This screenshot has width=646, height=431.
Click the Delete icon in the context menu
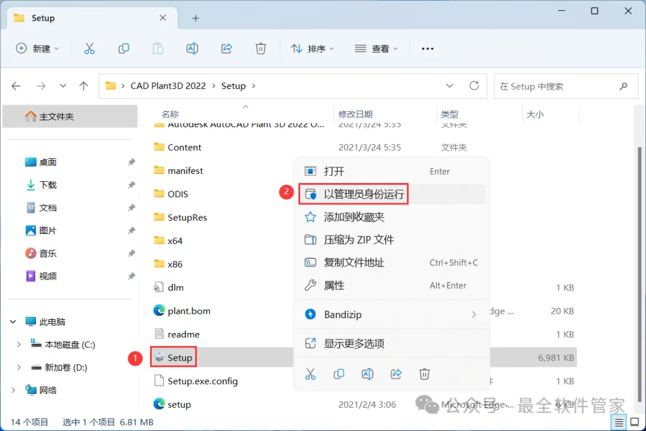pos(424,374)
